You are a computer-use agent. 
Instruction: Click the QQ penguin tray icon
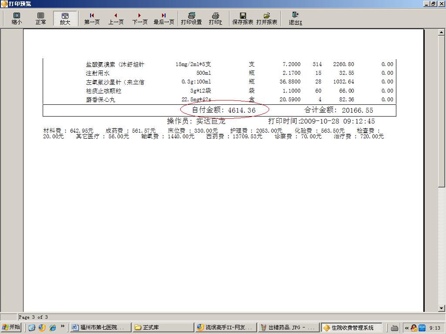pyautogui.click(x=414, y=328)
